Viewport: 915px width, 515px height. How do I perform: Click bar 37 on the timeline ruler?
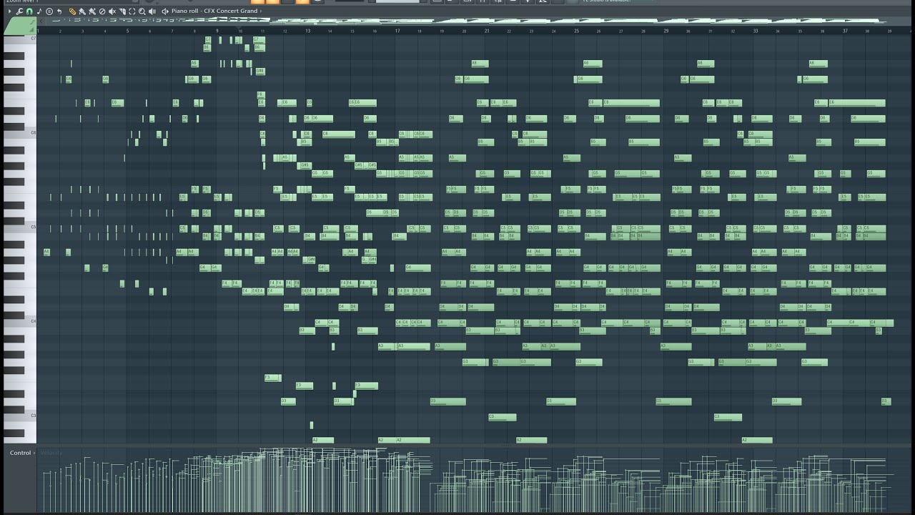pyautogui.click(x=845, y=31)
